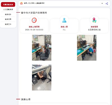
Task: Click the home icon in the breadcrumb
Action: tap(21, 3)
